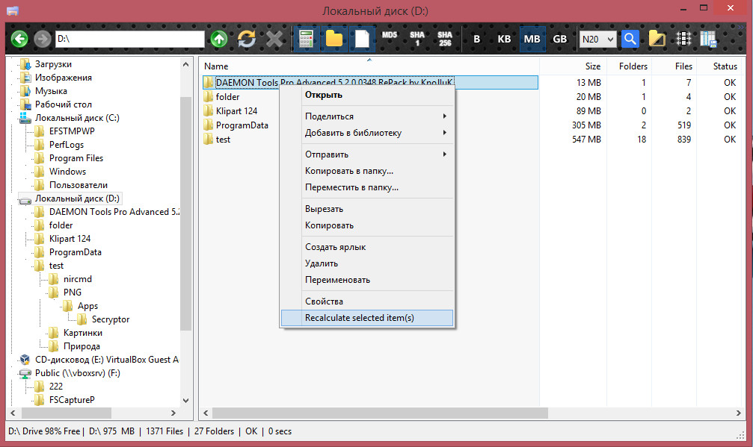This screenshot has height=447, width=753.
Task: Select Пользователи in the tree
Action: point(78,185)
